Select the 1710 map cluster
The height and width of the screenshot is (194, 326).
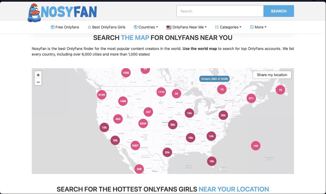click(x=161, y=92)
